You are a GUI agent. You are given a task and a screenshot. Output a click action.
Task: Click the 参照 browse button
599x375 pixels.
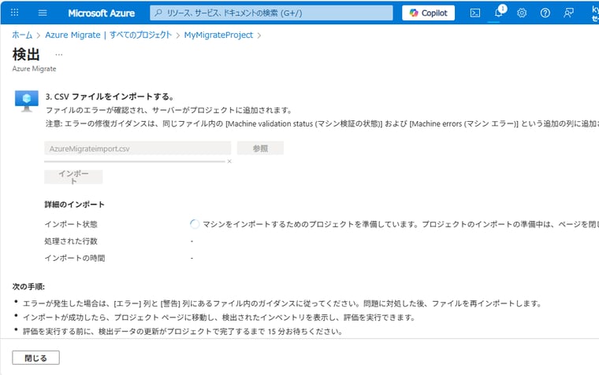click(x=260, y=149)
